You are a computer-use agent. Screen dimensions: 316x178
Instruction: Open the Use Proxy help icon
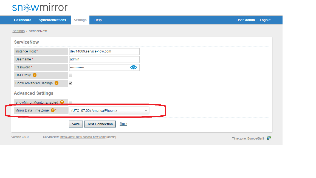(34, 75)
